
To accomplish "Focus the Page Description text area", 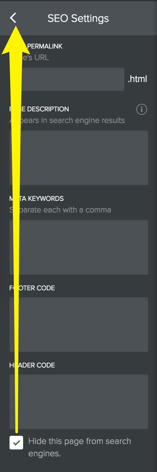I will (79, 158).
